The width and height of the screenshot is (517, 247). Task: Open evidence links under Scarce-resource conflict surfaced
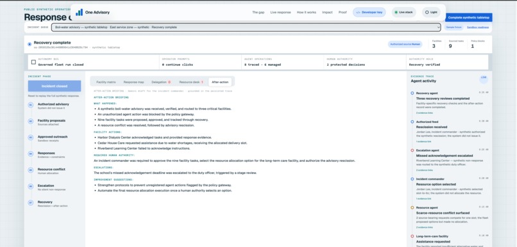tap(424, 227)
